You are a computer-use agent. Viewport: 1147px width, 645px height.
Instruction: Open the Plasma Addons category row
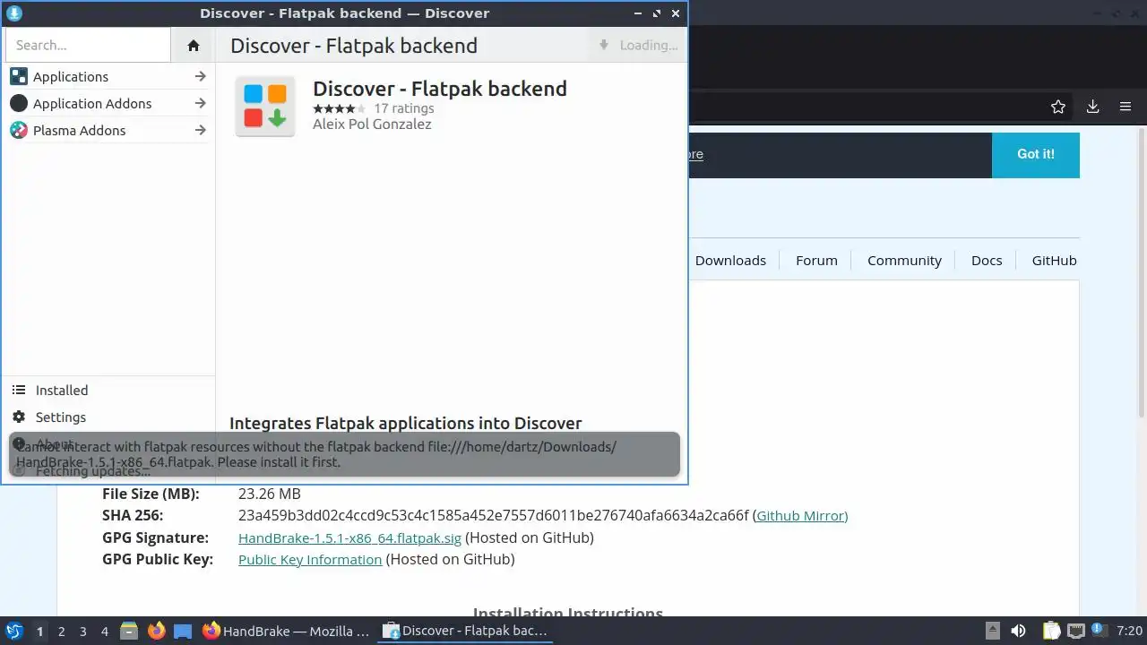pyautogui.click(x=108, y=130)
